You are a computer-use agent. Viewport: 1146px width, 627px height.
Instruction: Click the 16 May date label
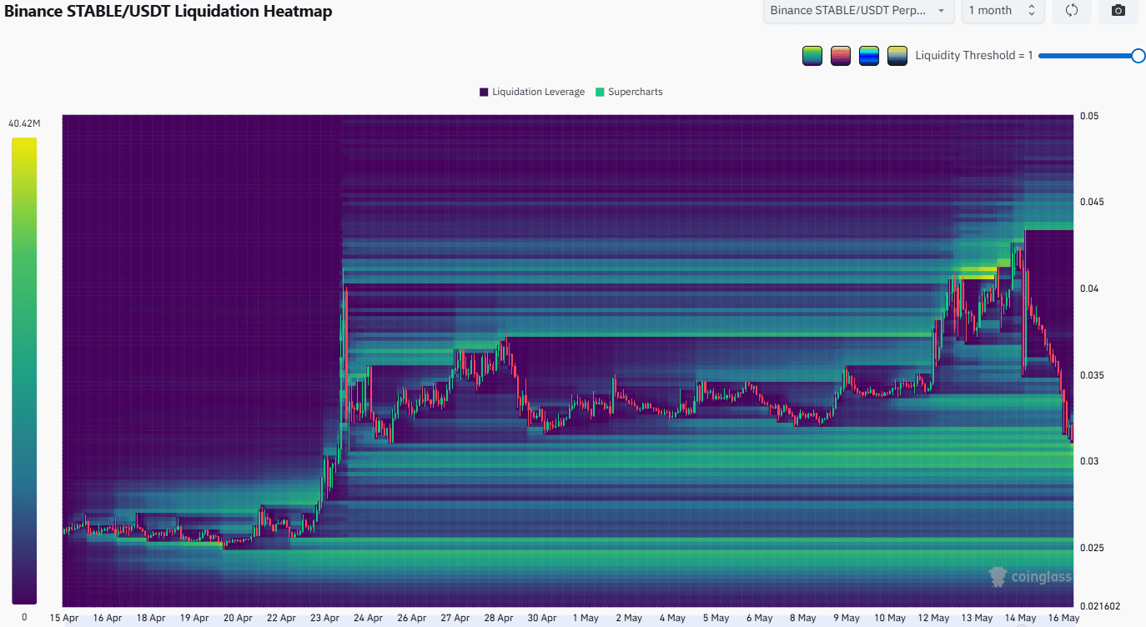[x=1063, y=618]
